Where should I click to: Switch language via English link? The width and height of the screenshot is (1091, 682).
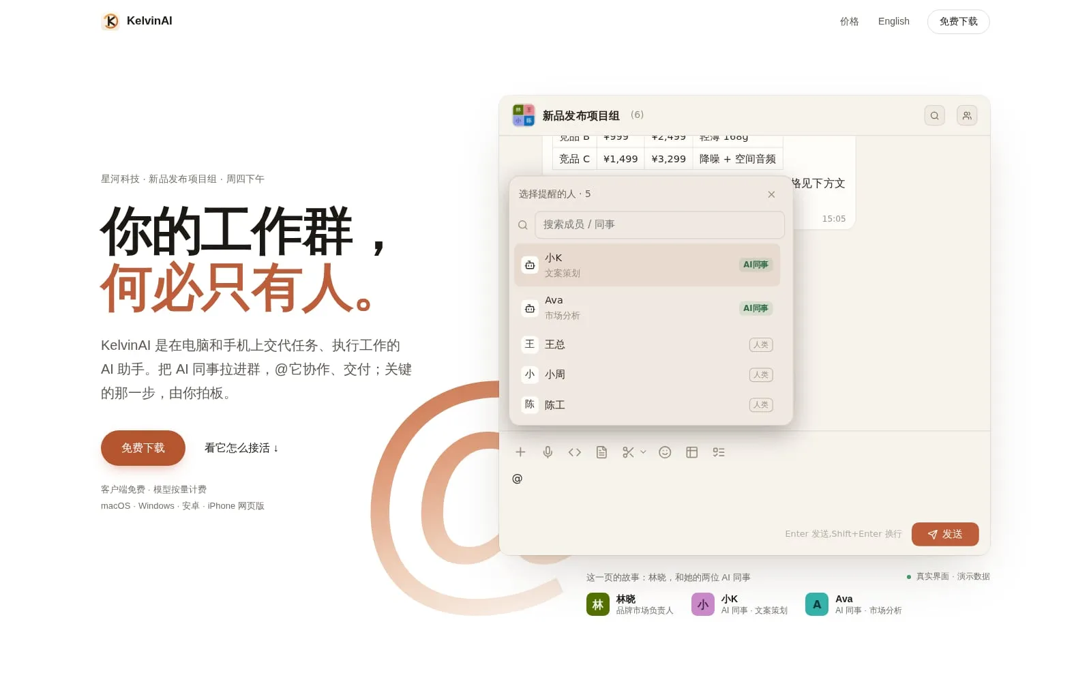893,21
